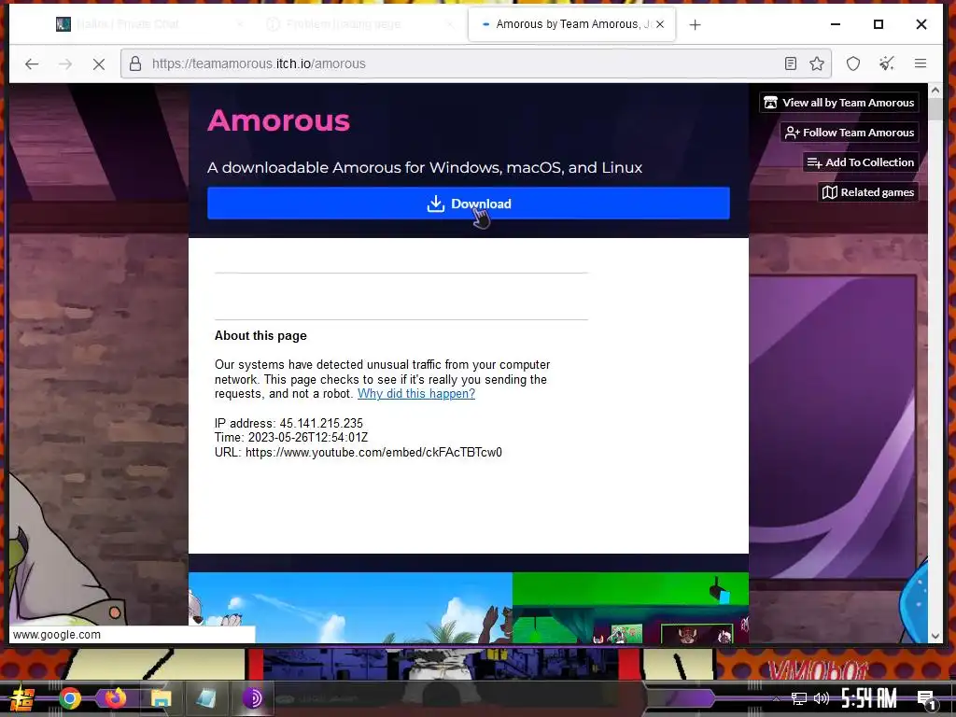Screen dimensions: 956x717
Task: Open a new tab with plus button
Action: pos(695,24)
